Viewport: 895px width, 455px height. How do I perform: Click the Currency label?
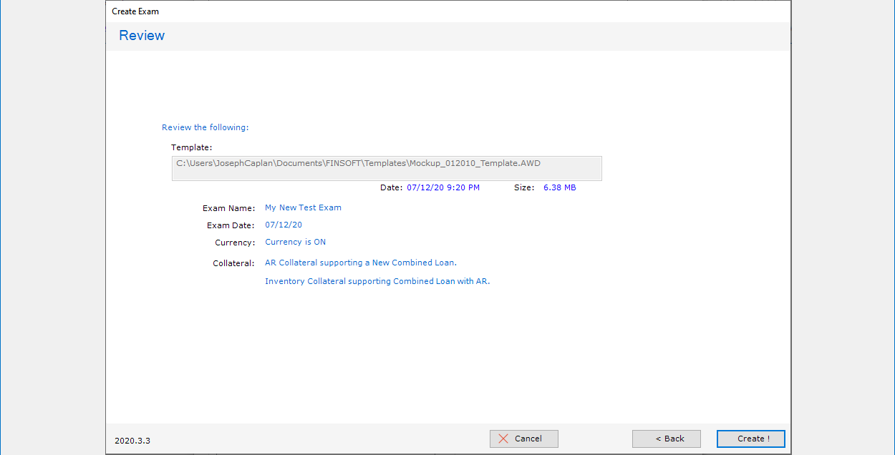click(x=235, y=243)
